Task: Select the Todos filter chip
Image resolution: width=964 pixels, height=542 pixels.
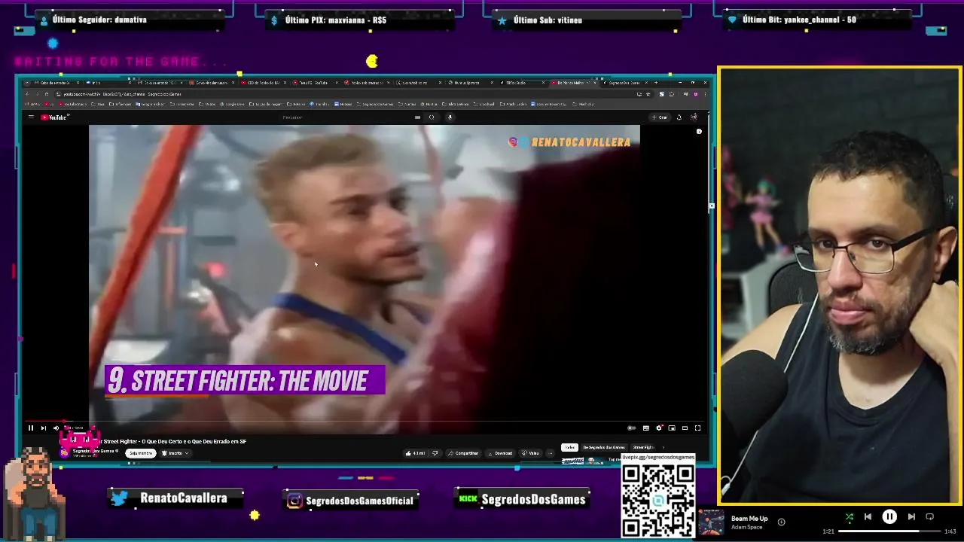Action: coord(569,447)
